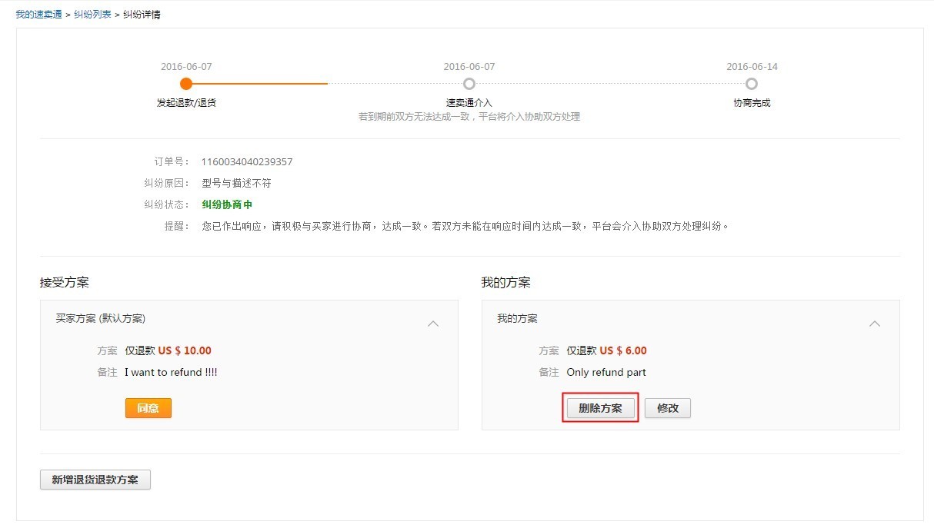Select the order number 1160034040239357
This screenshot has width=934, height=528.
(x=245, y=161)
